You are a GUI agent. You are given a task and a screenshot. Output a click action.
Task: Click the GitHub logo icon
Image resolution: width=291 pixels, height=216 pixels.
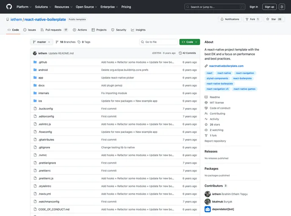(9, 7)
